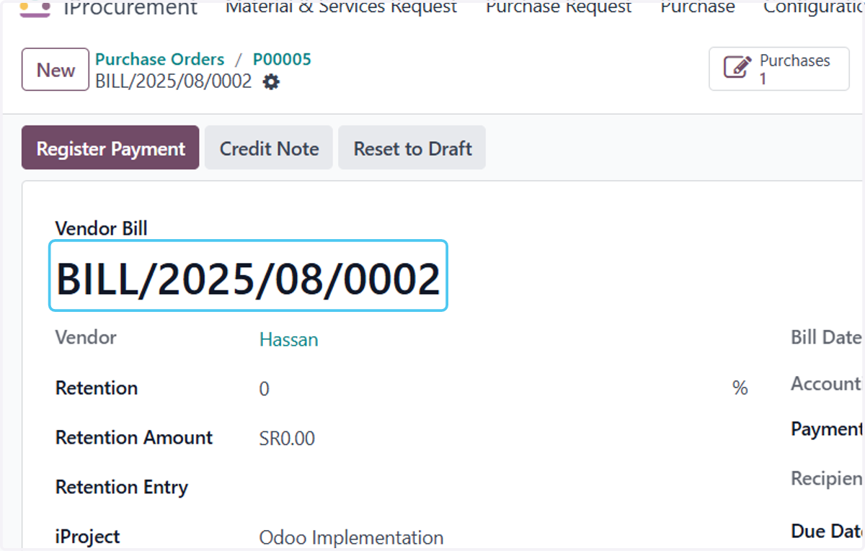The height and width of the screenshot is (551, 865).
Task: Click the Register Payment button
Action: coord(110,148)
